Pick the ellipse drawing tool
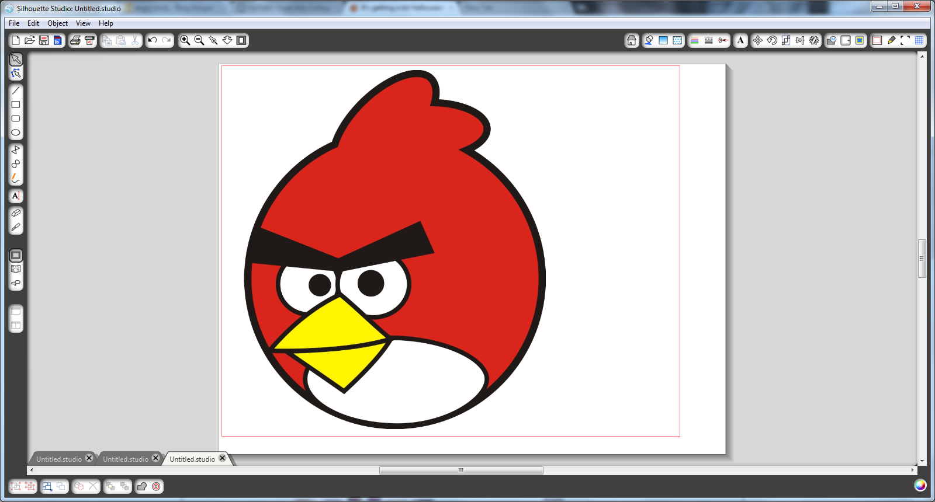This screenshot has height=502, width=935. tap(16, 133)
